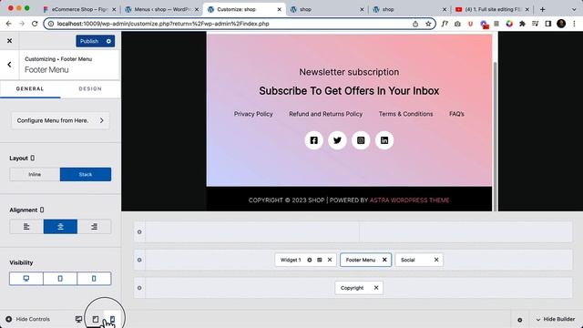Screen dimensions: 583x328
Task: Share page icon in address bar
Action: point(415,24)
